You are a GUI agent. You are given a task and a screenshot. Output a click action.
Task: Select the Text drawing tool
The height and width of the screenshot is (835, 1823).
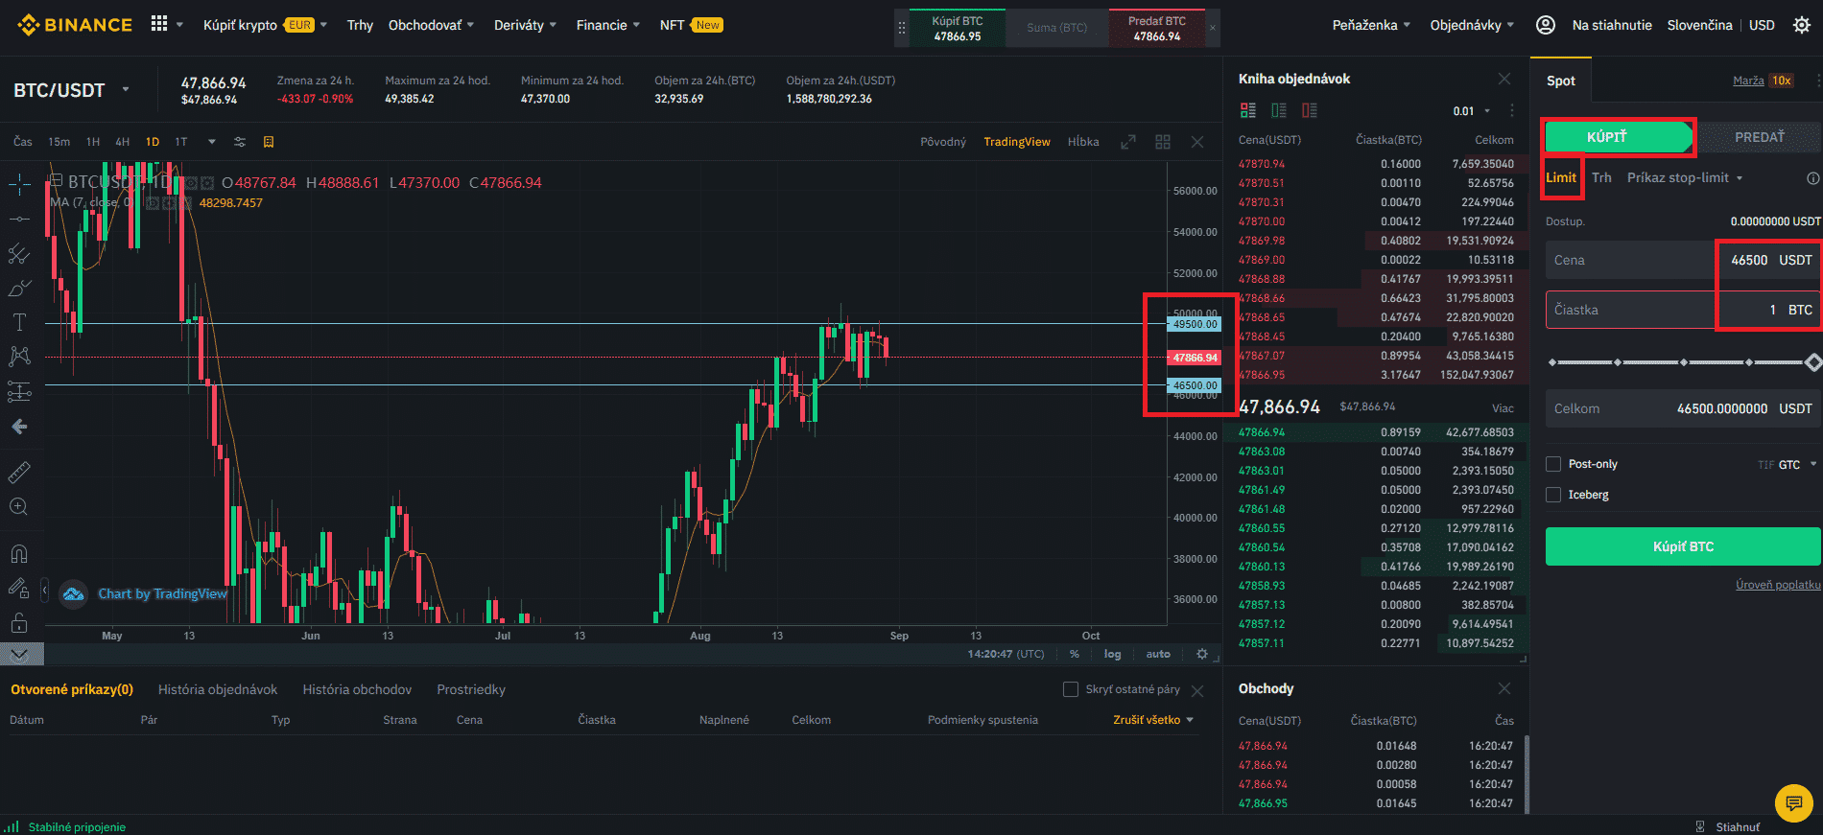pyautogui.click(x=19, y=322)
